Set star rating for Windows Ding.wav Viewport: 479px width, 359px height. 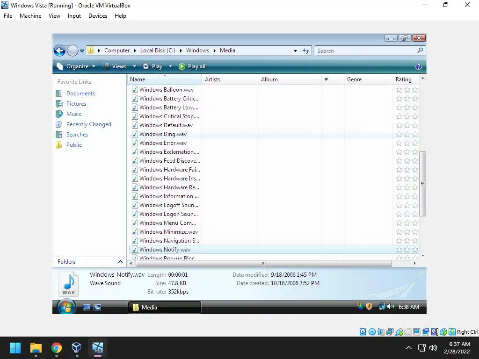click(x=407, y=134)
